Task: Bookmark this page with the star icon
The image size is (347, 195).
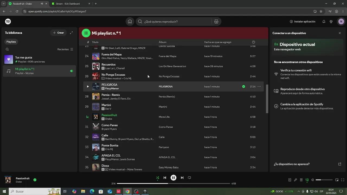Action: (x=321, y=11)
